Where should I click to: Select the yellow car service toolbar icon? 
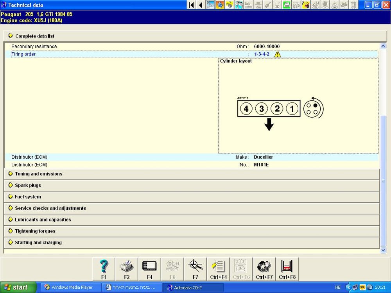[x=229, y=5]
